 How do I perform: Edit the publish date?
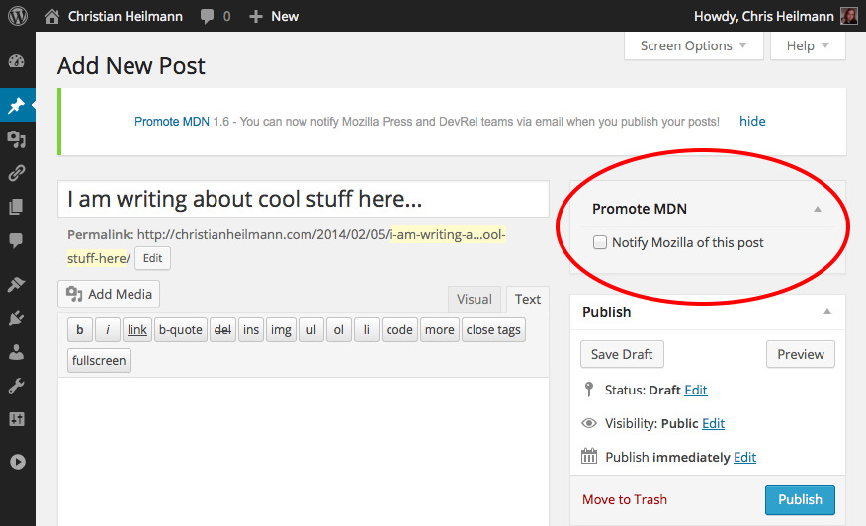[744, 458]
